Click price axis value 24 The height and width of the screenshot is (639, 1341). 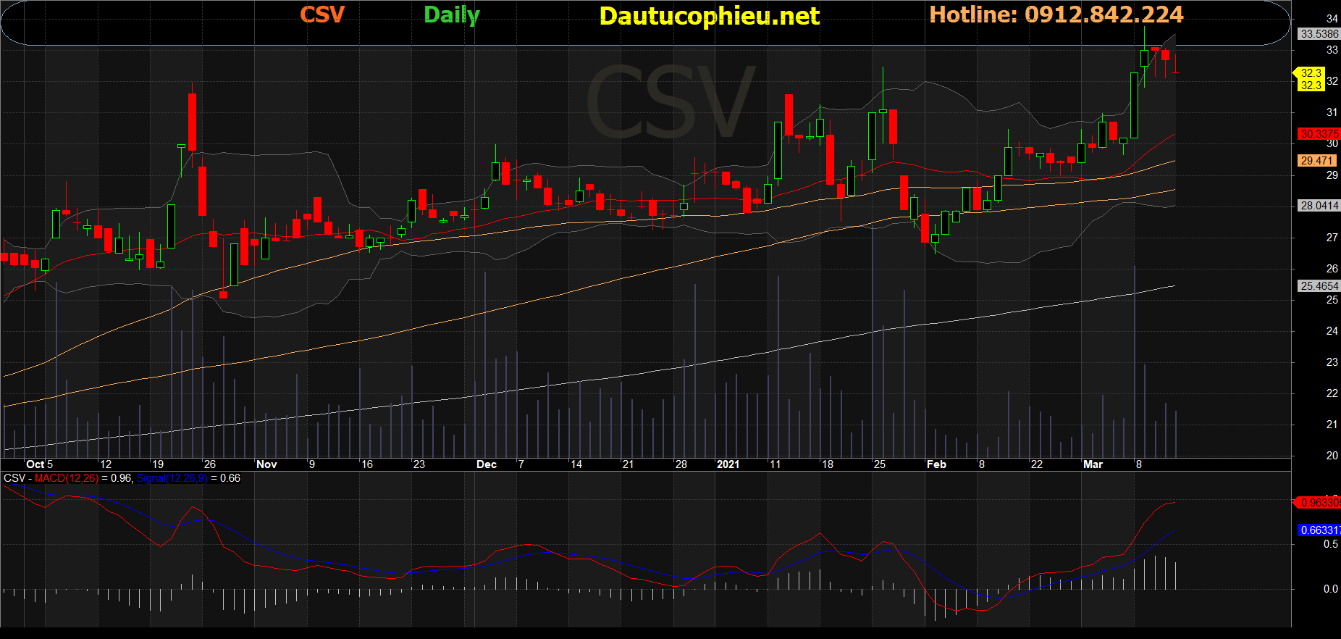1332,331
